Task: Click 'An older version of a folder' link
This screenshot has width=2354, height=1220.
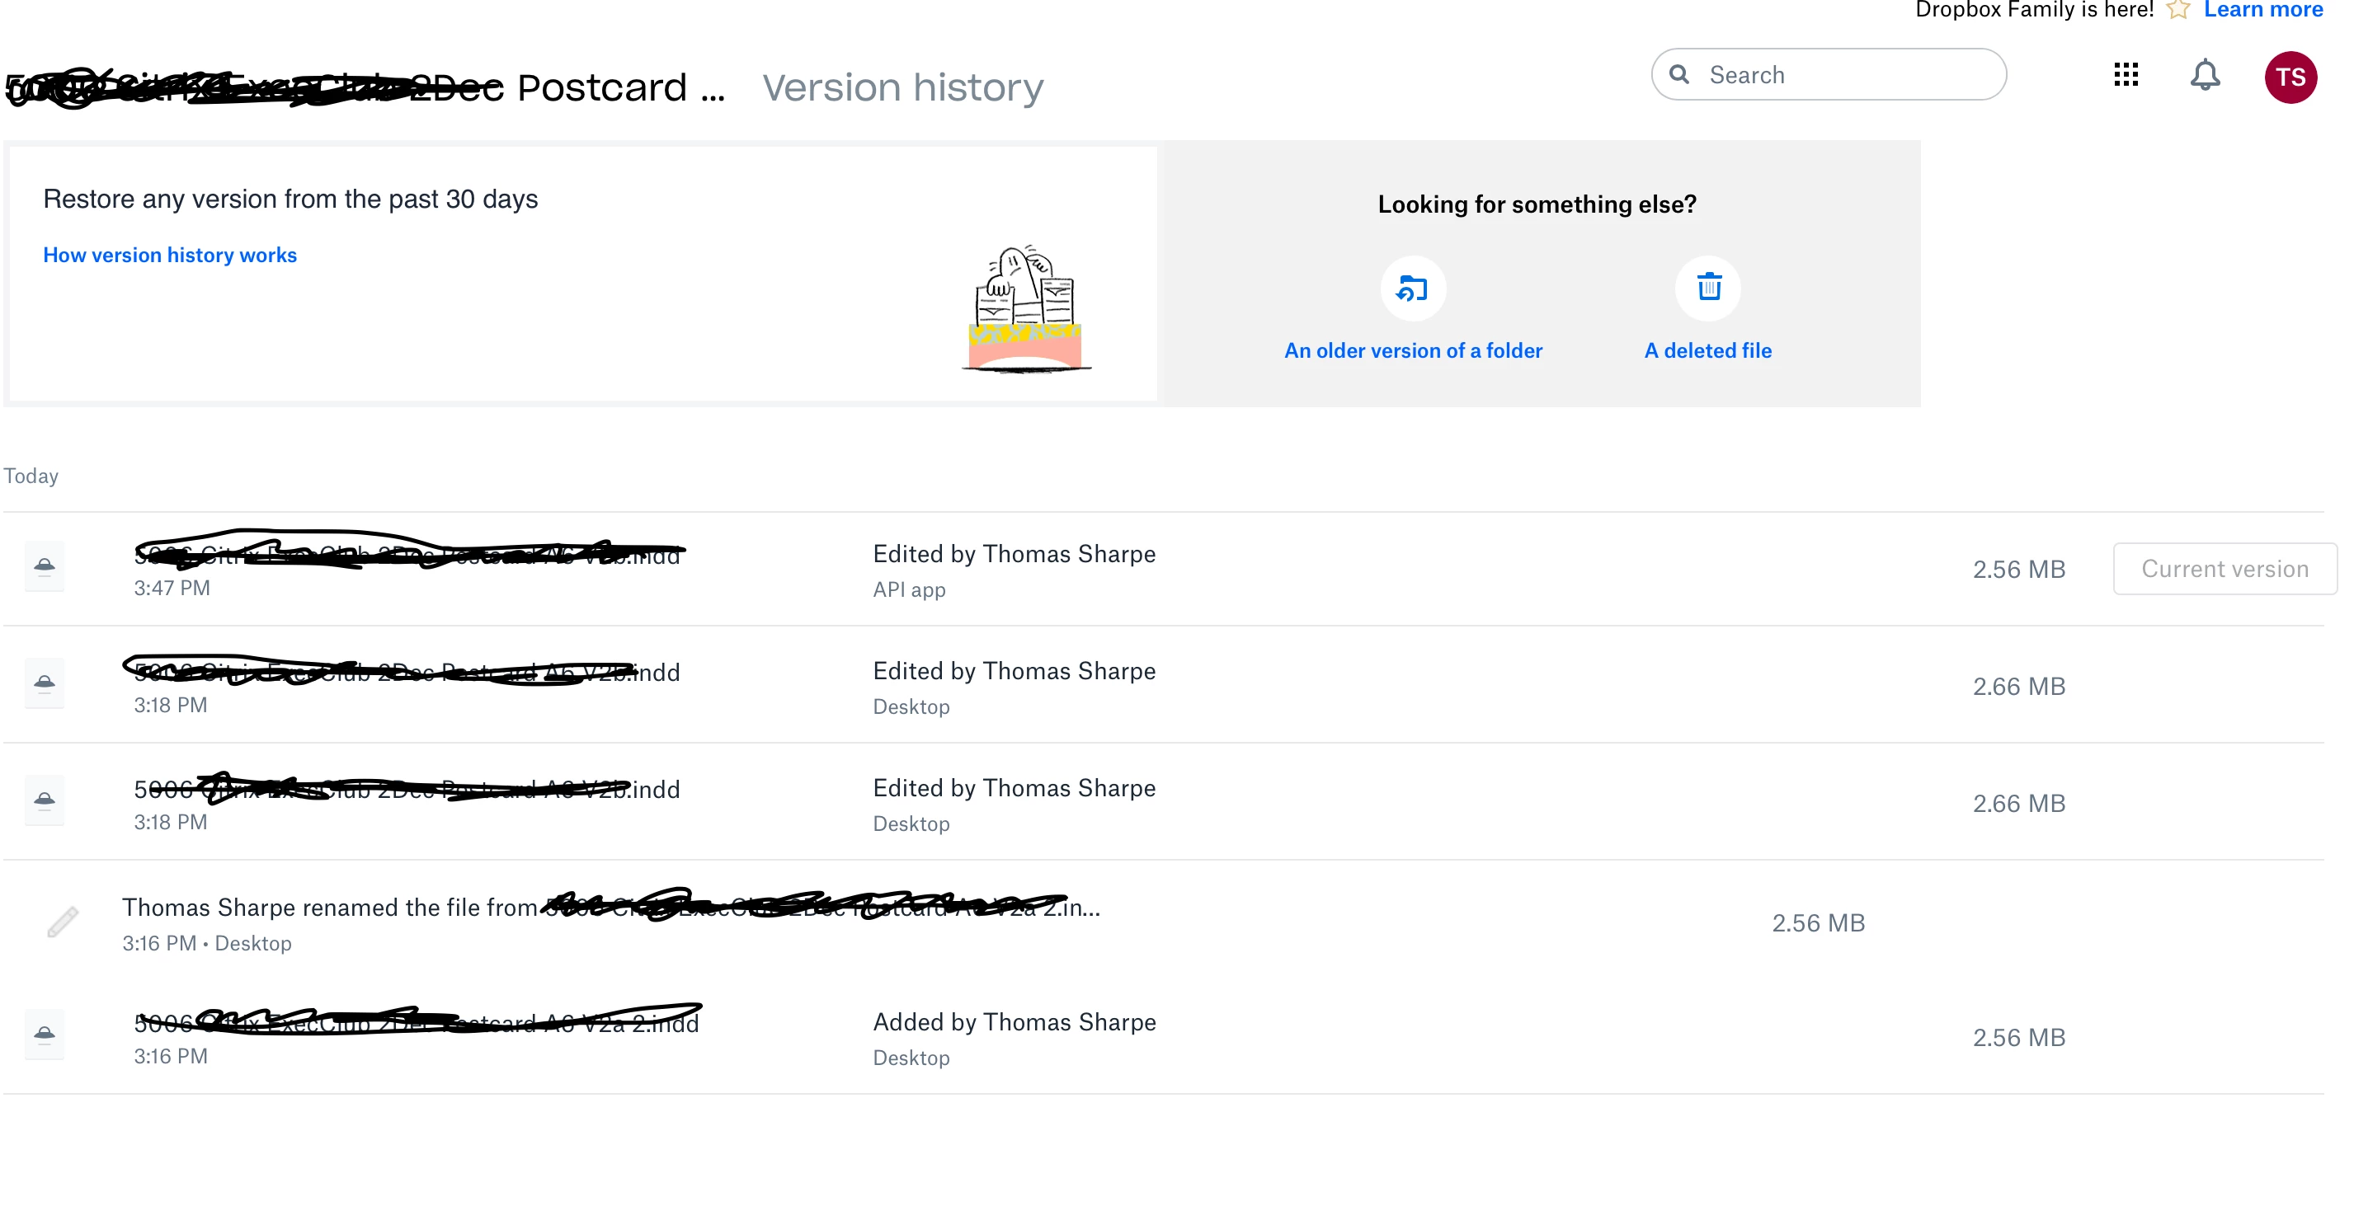Action: pos(1413,350)
